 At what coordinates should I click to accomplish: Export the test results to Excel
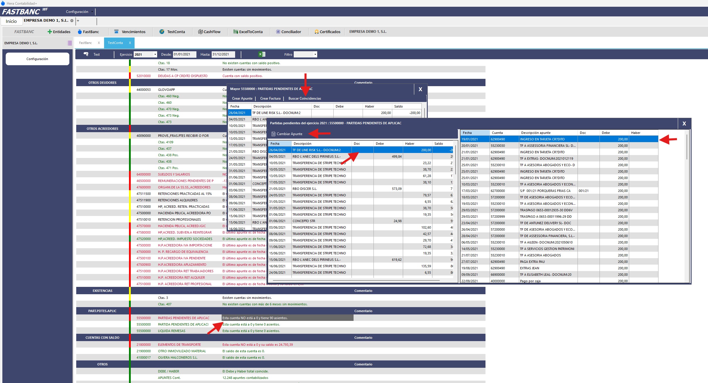tap(262, 54)
